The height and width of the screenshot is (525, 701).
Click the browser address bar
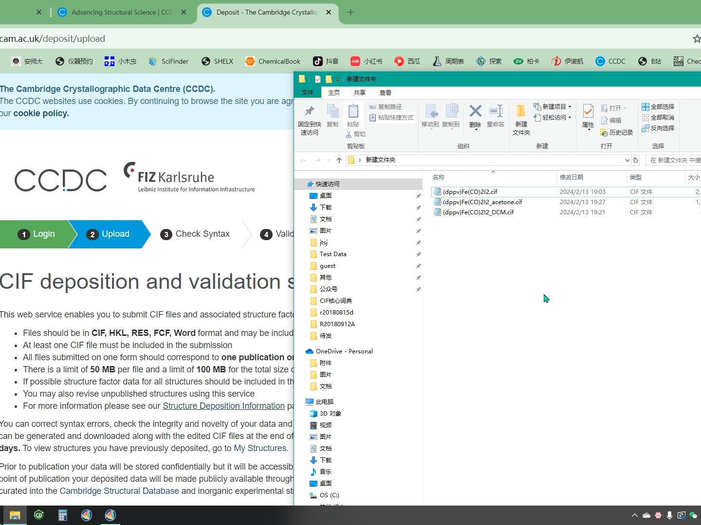[x=341, y=38]
